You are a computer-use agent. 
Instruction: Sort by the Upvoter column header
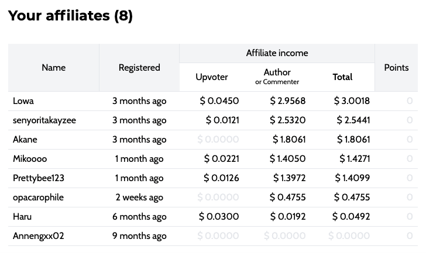[x=212, y=77]
